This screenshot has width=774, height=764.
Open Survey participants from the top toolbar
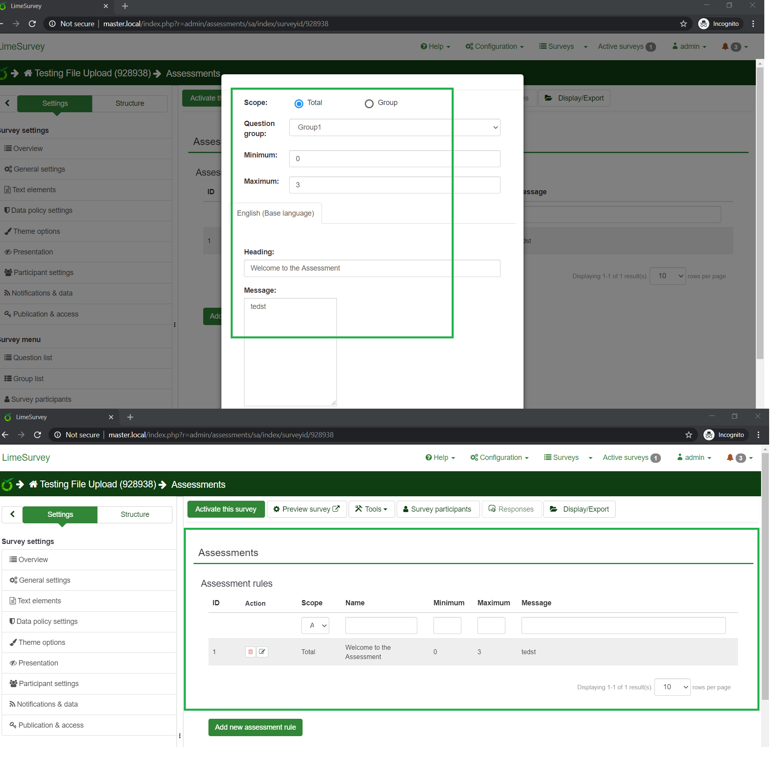tap(437, 509)
